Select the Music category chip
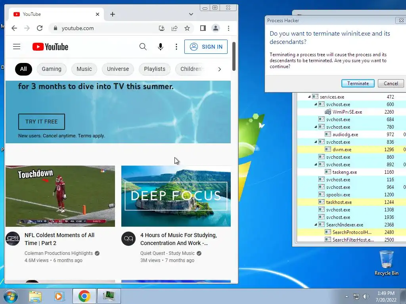Viewport: 406px width, 304px height. (x=84, y=69)
